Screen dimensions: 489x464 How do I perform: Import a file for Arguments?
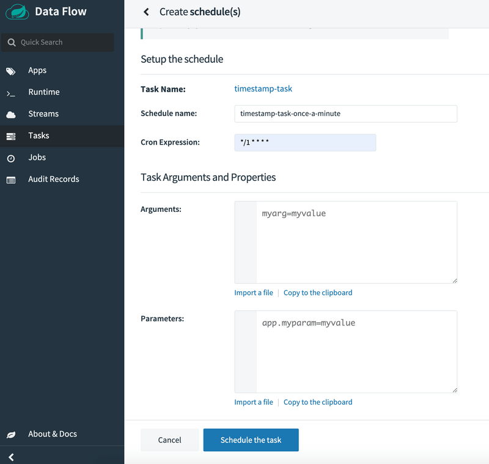[x=254, y=292]
